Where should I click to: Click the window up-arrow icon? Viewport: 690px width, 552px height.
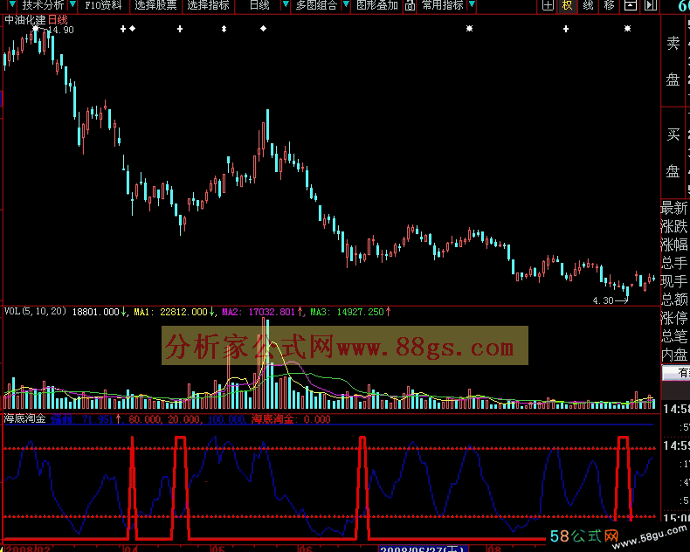point(631,5)
